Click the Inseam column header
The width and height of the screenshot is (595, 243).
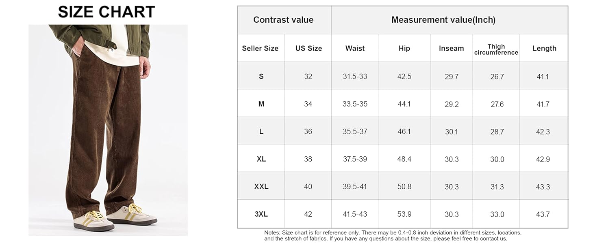[x=451, y=48]
